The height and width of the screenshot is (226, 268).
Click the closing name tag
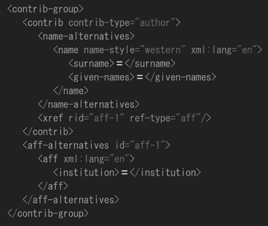[x=71, y=91]
